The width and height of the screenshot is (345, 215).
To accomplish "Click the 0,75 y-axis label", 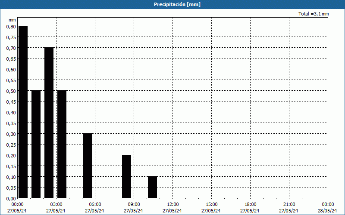I will (11, 37).
